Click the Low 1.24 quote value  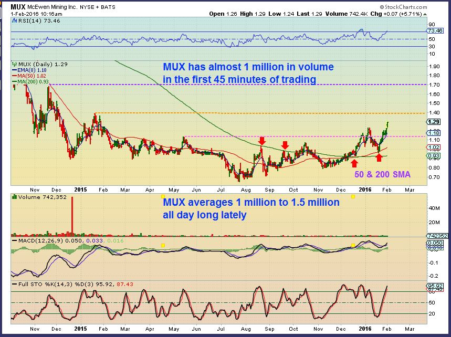281,14
